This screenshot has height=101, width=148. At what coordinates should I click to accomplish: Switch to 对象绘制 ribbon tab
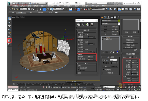pos(41,13)
